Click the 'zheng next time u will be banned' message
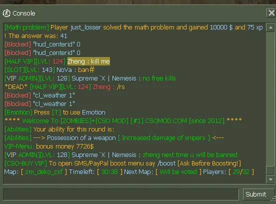 point(190,155)
